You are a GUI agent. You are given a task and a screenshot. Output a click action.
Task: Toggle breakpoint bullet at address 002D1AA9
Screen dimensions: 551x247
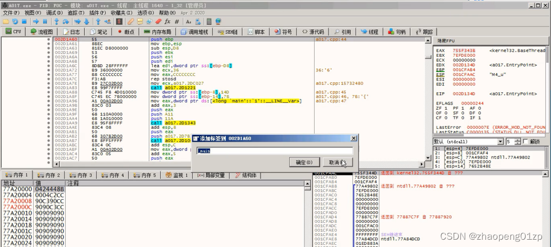point(48,123)
